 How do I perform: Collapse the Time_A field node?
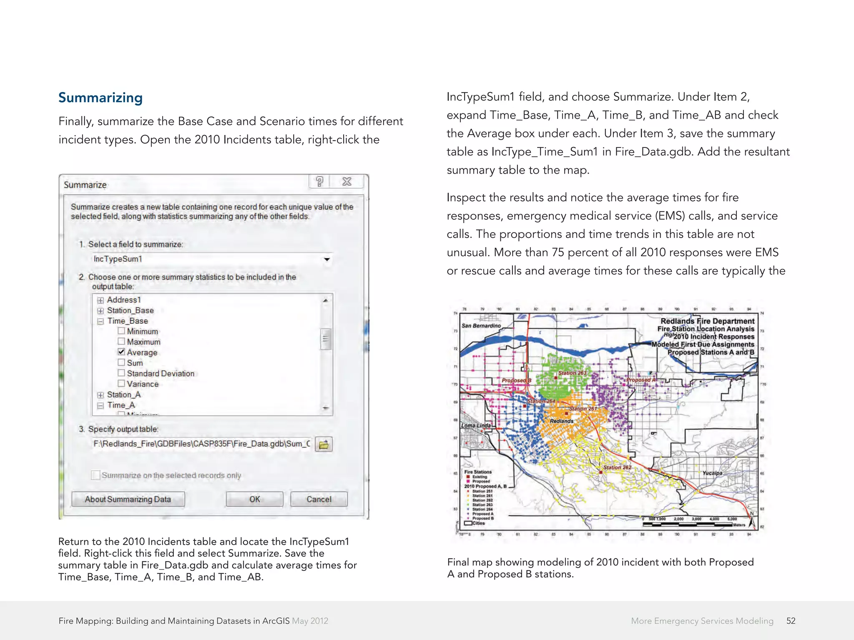point(100,405)
